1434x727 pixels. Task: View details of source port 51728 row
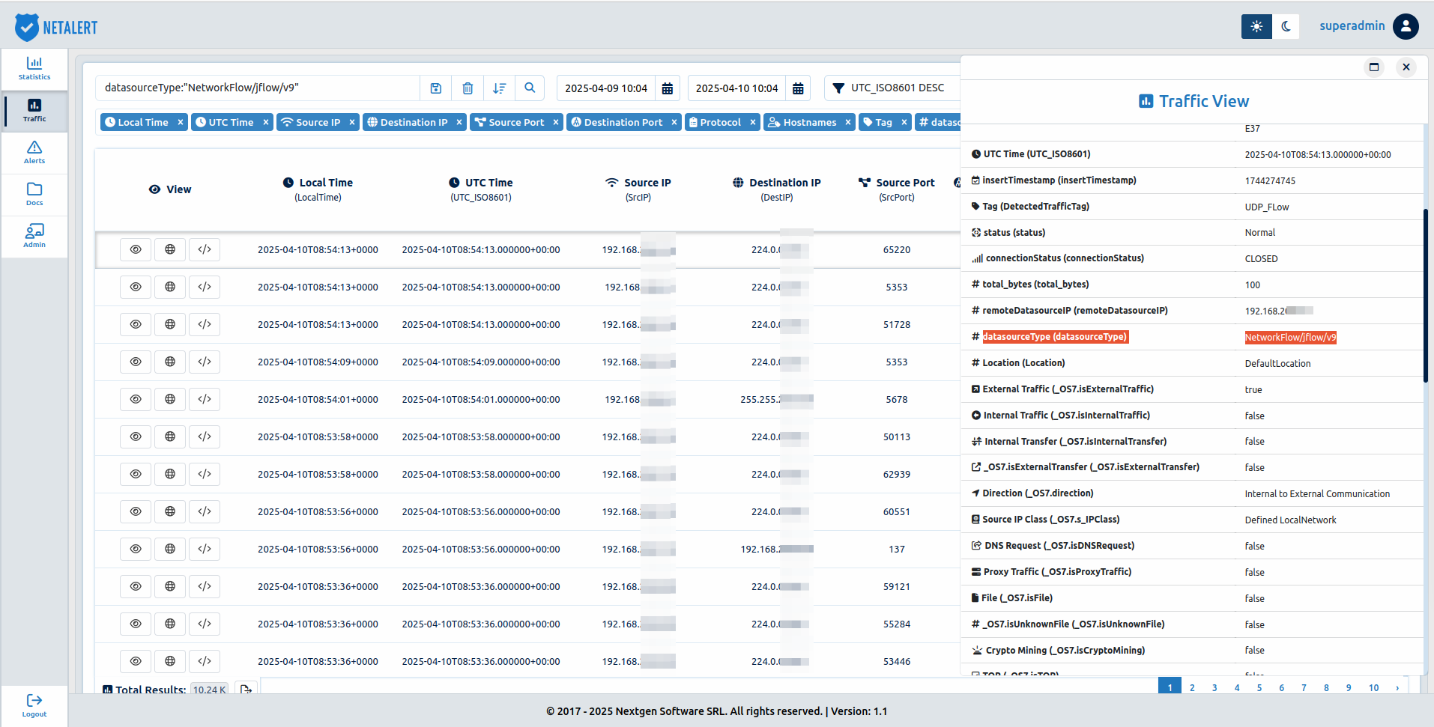(136, 324)
